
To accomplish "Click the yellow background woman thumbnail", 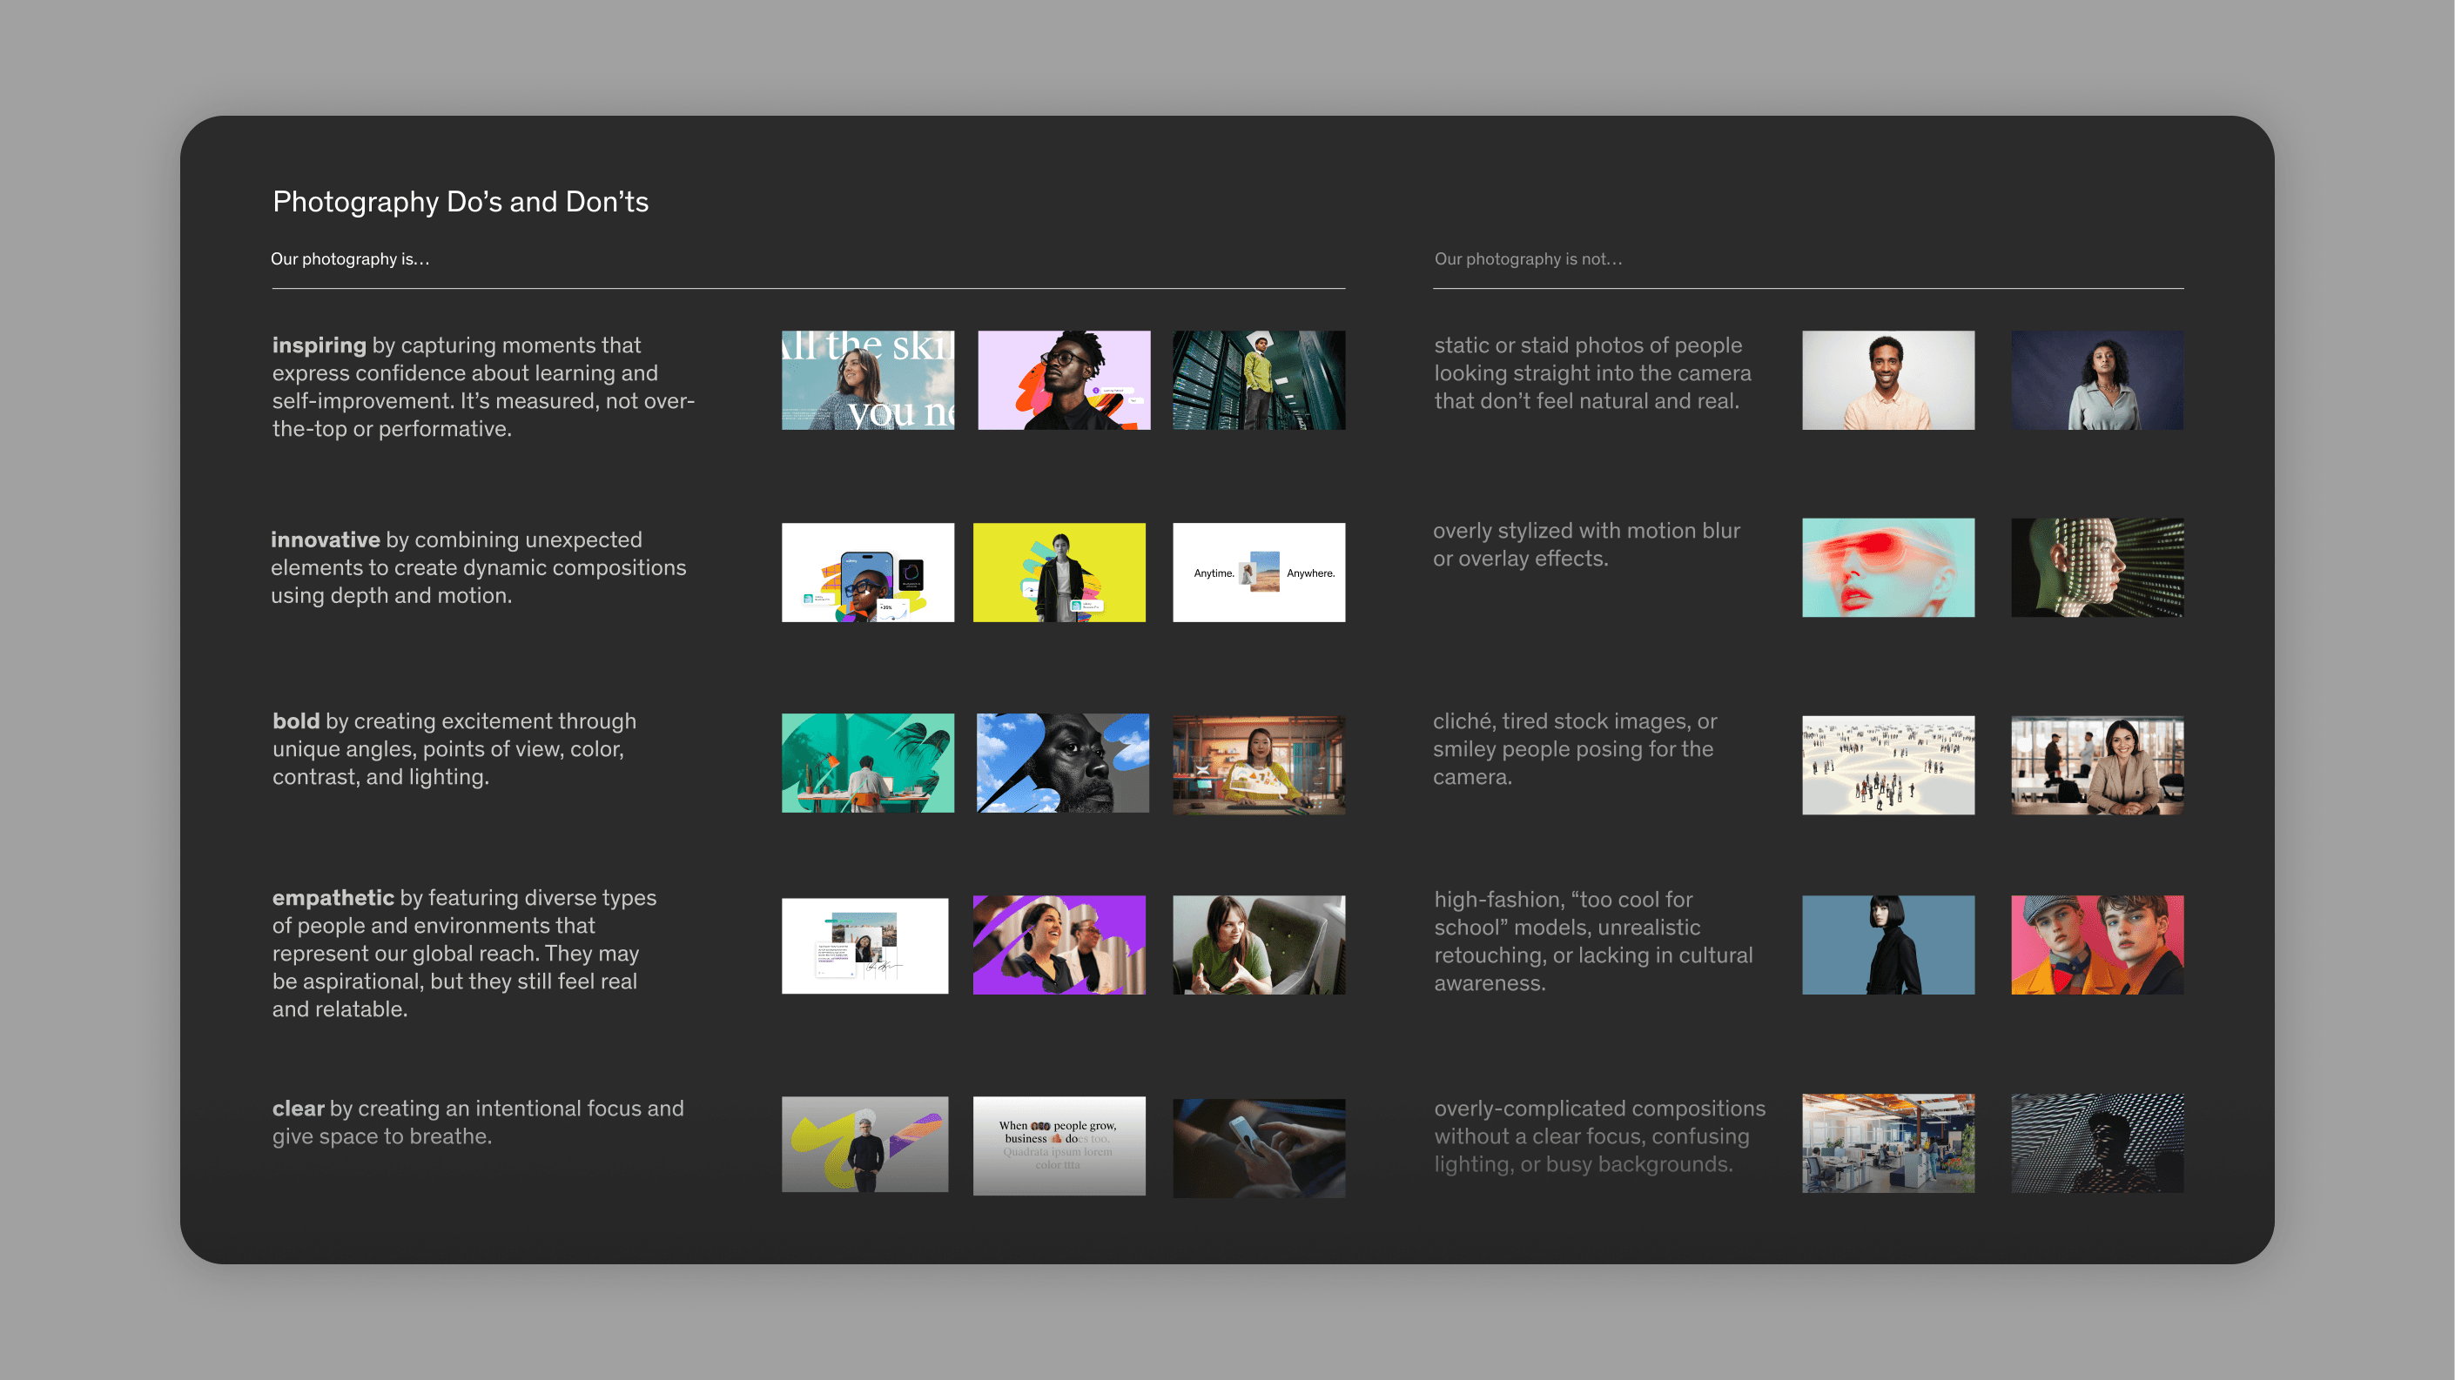I will coord(1059,573).
